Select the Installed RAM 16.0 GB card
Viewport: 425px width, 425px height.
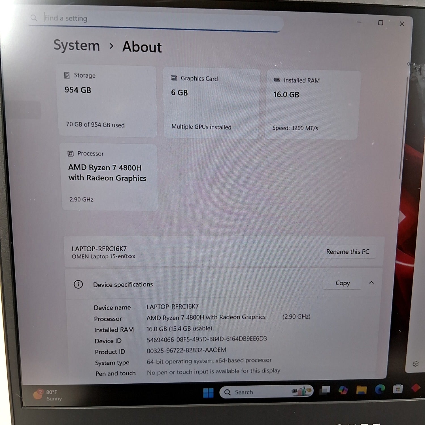(x=312, y=105)
